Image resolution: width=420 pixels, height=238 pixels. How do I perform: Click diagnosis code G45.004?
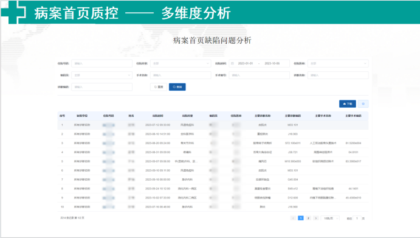pyautogui.click(x=293, y=180)
